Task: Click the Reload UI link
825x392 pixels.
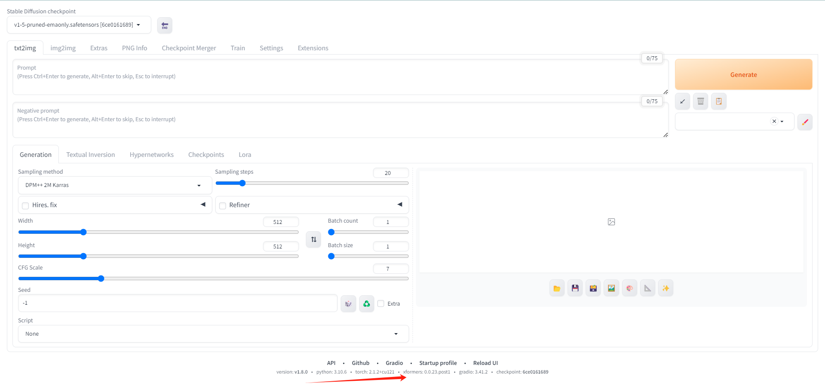Action: pos(486,363)
